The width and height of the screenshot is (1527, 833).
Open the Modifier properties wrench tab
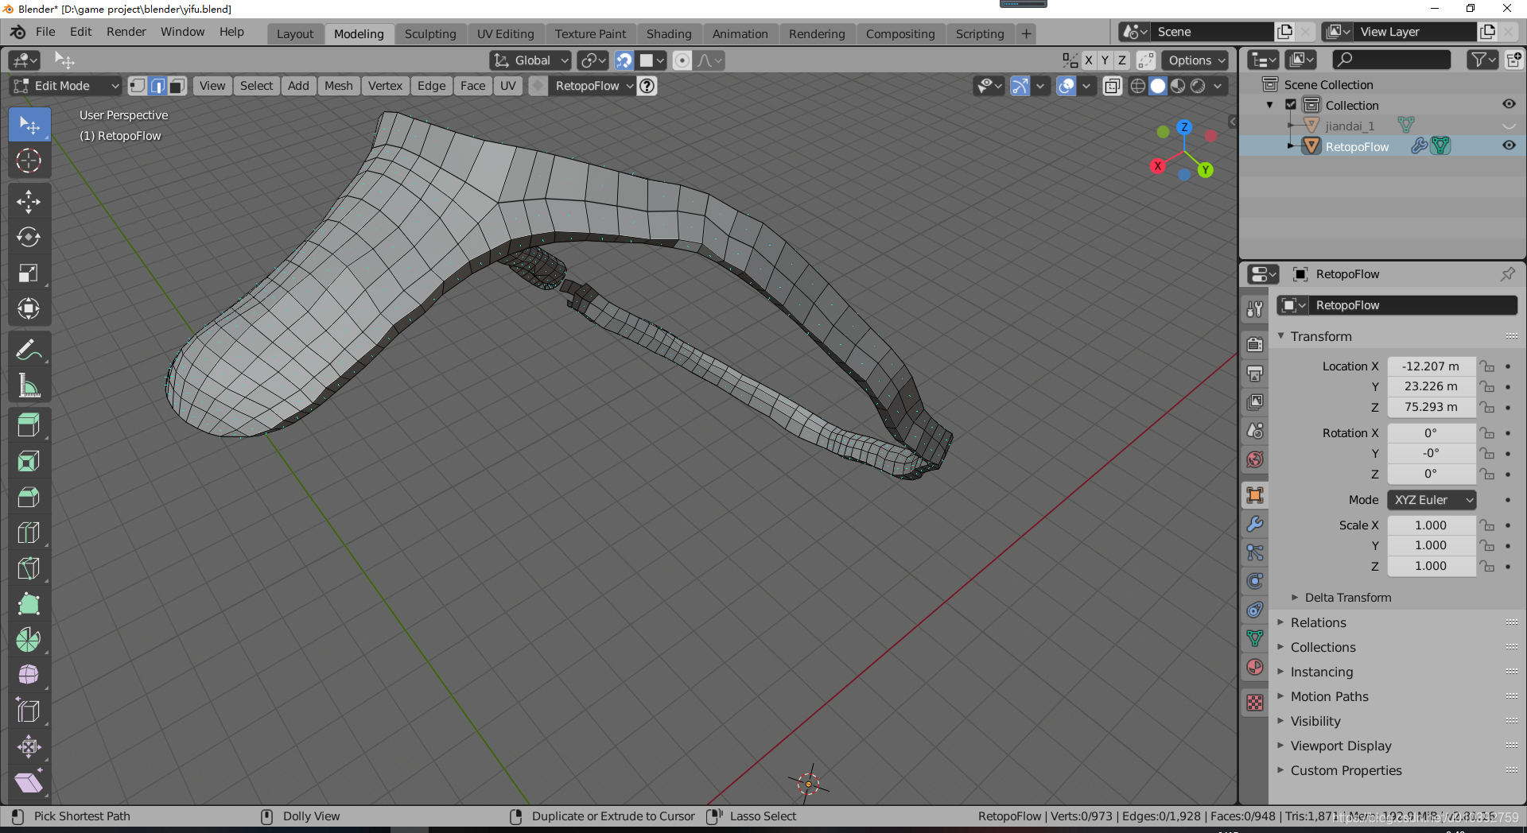pyautogui.click(x=1255, y=524)
